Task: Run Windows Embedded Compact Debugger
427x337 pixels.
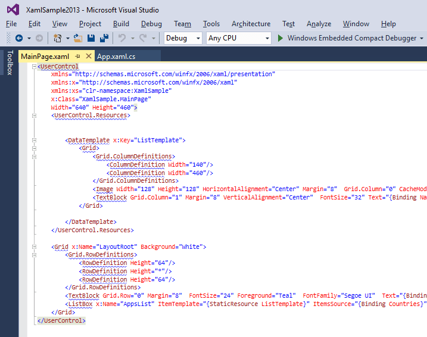Action: pyautogui.click(x=352, y=38)
